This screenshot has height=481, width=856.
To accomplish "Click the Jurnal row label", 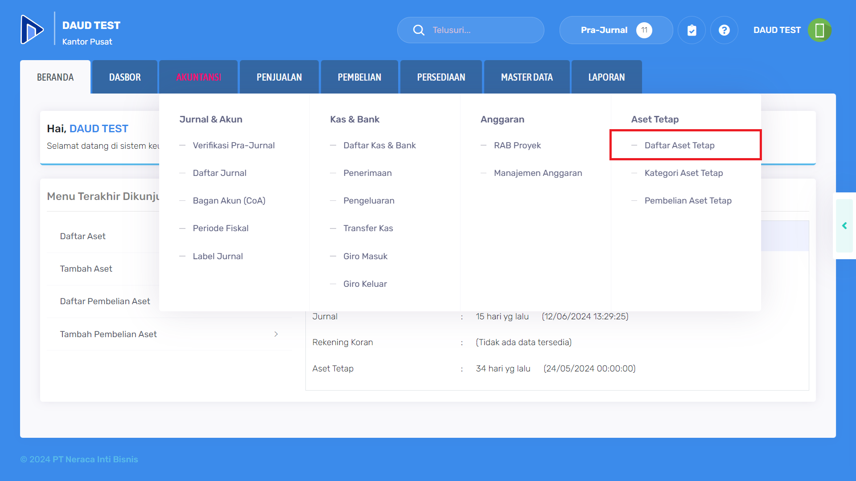I will coord(325,316).
